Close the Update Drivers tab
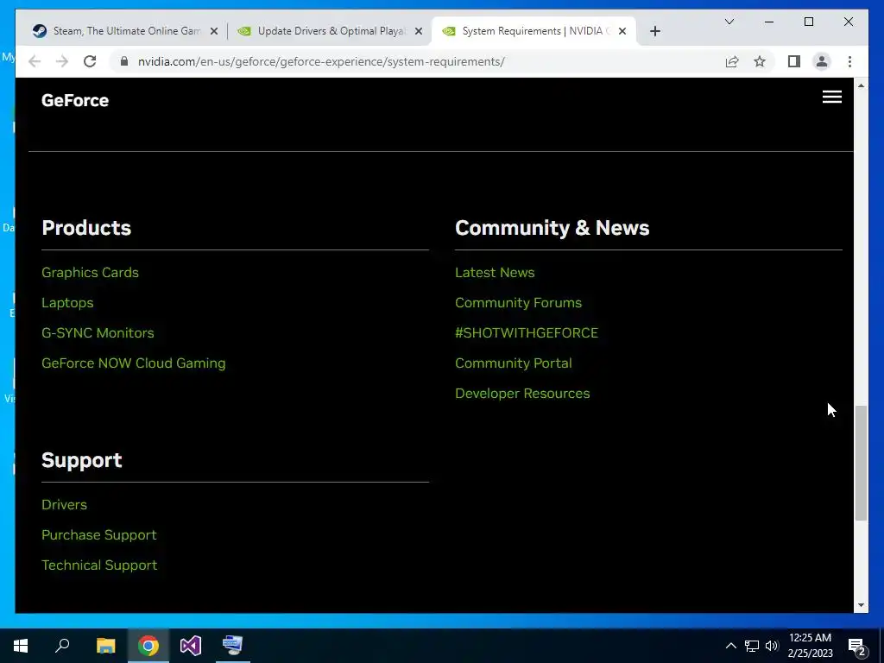This screenshot has height=663, width=884. 419,31
